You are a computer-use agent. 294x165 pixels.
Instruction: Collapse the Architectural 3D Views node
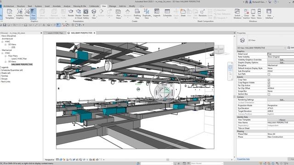6,44
